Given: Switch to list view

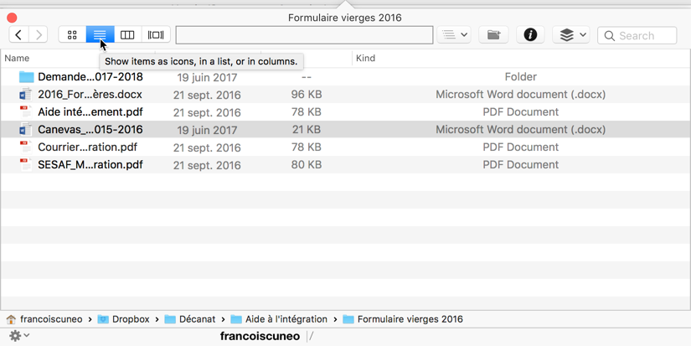Looking at the screenshot, I should click(100, 35).
